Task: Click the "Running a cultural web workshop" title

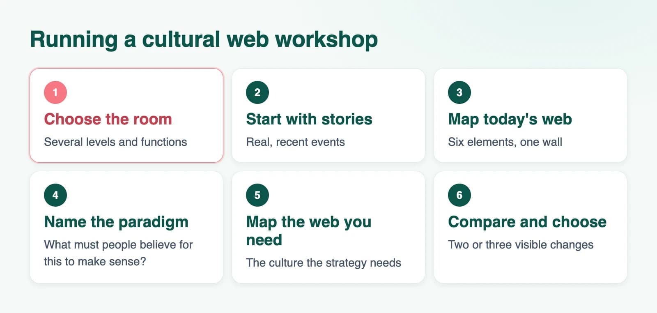Action: click(x=204, y=40)
